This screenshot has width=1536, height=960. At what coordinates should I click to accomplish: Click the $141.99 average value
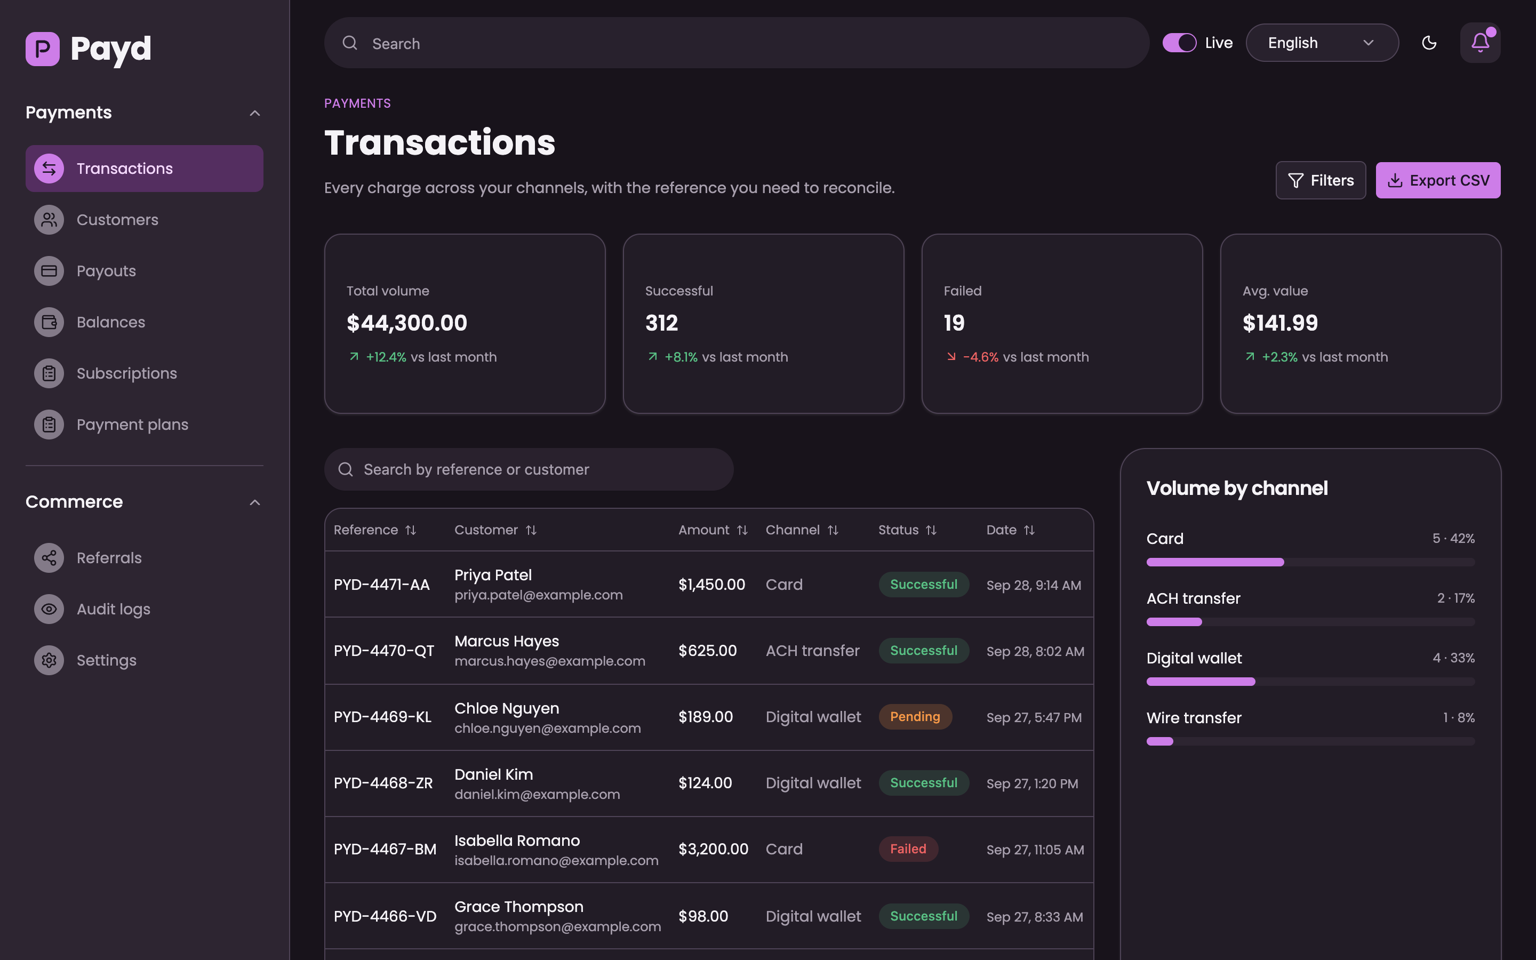coord(1279,323)
